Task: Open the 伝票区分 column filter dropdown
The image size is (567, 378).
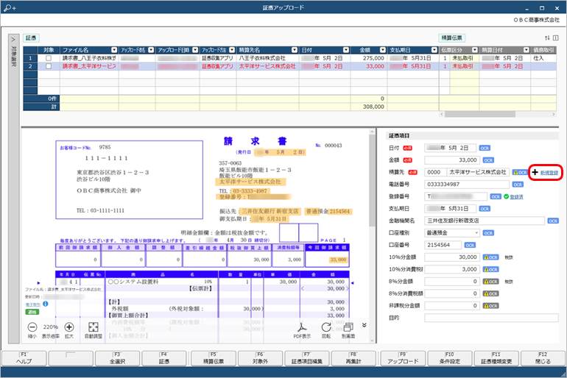Action: tap(475, 50)
